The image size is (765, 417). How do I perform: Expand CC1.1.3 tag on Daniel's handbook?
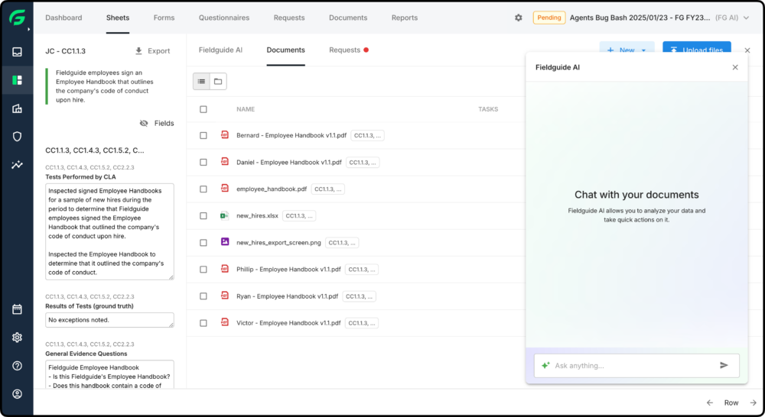coord(363,162)
